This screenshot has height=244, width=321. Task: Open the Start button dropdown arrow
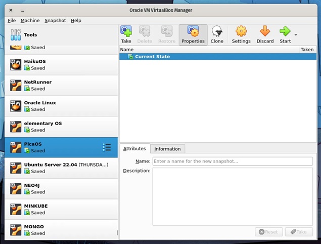296,35
